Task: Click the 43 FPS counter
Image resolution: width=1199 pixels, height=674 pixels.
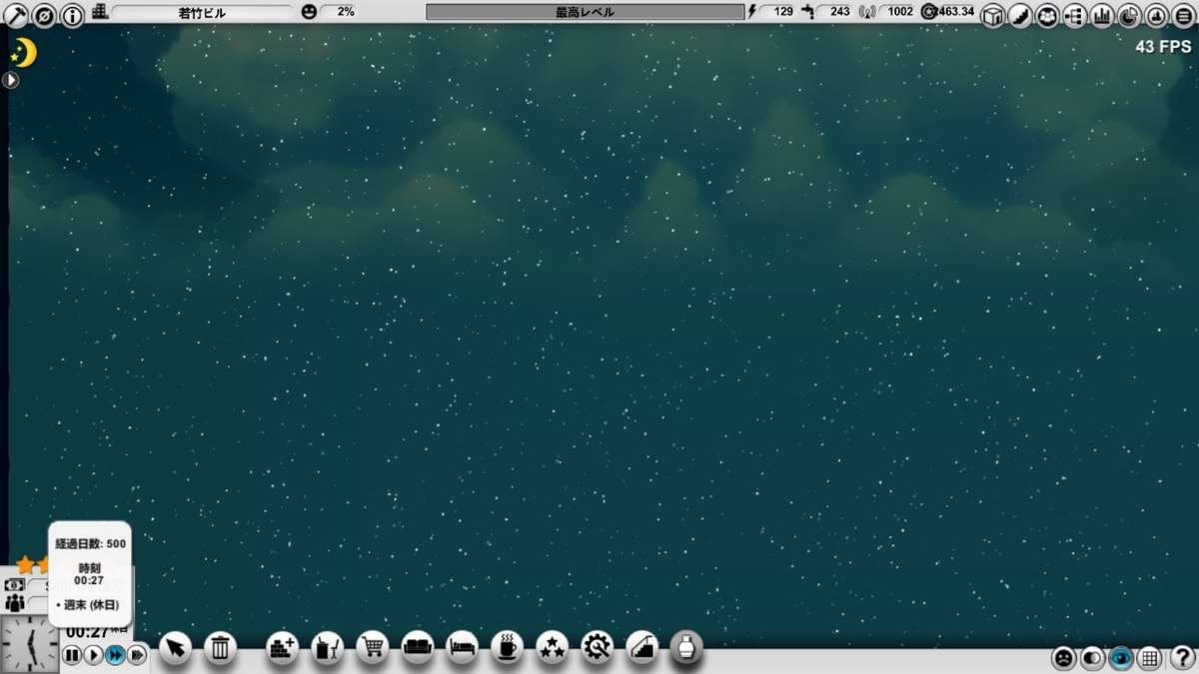Action: tap(1163, 47)
